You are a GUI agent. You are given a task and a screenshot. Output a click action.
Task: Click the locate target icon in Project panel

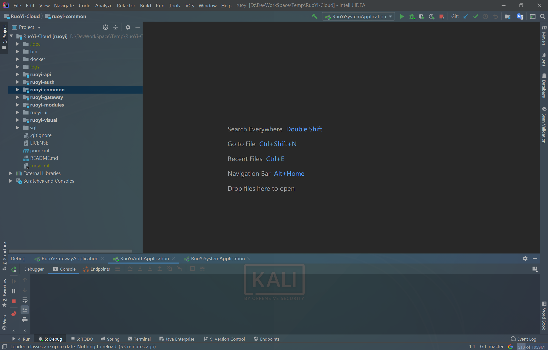[x=106, y=27]
